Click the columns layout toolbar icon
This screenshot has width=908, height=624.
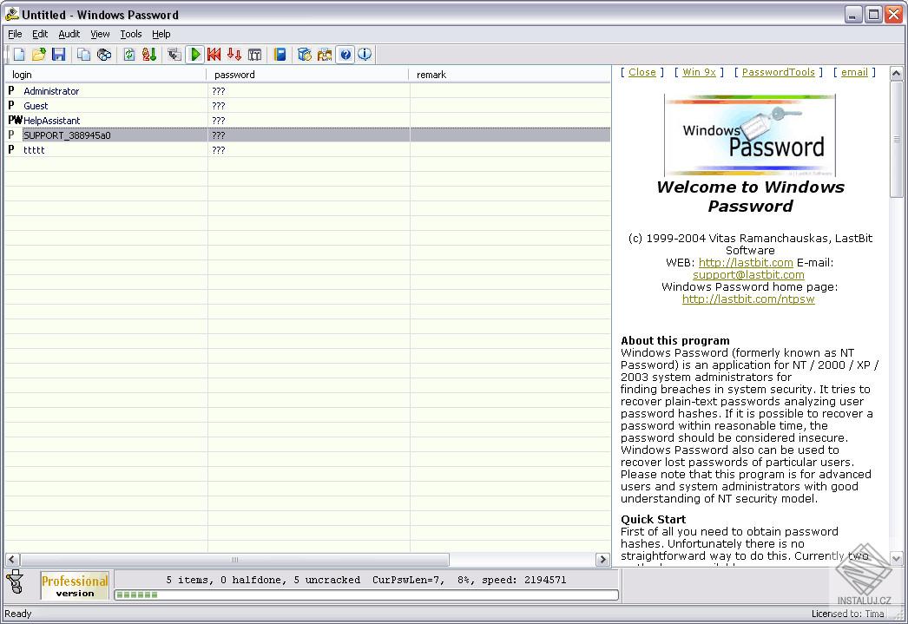click(x=255, y=55)
